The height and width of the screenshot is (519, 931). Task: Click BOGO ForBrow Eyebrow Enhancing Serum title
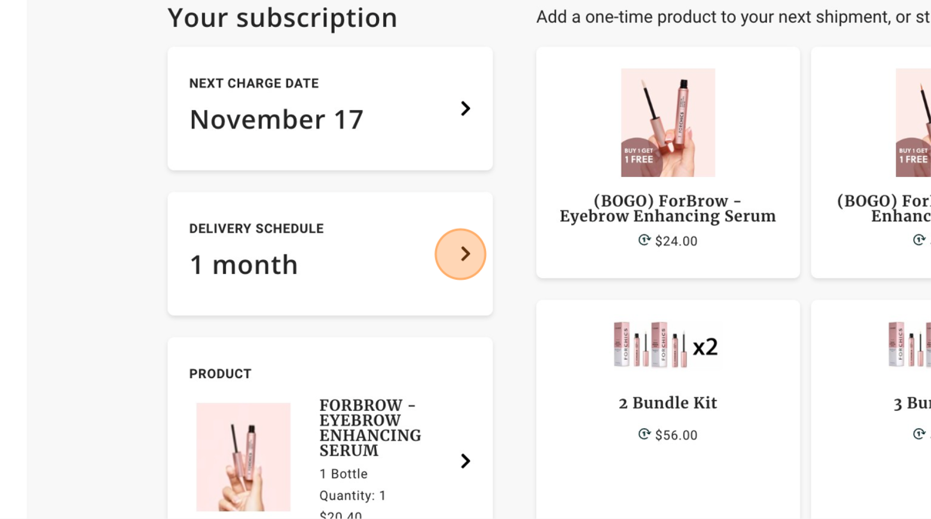click(668, 208)
